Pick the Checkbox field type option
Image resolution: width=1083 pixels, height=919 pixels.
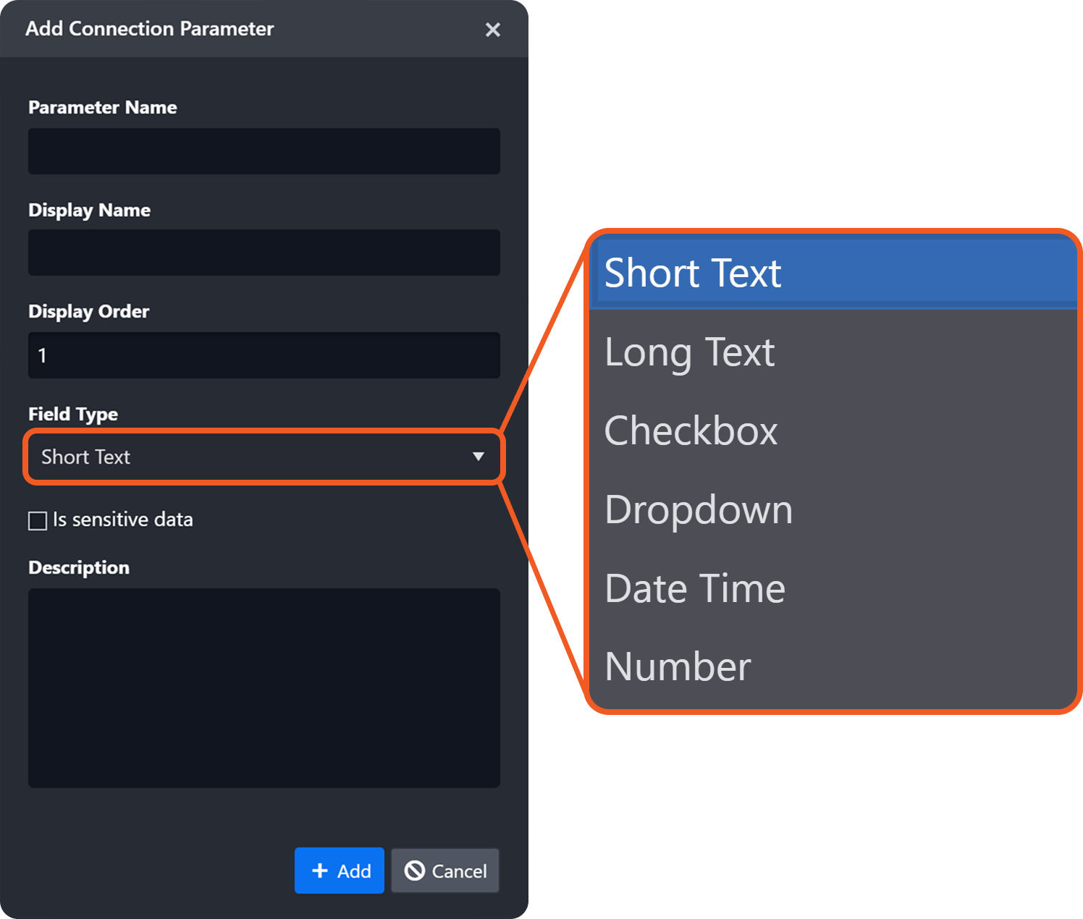pos(833,431)
